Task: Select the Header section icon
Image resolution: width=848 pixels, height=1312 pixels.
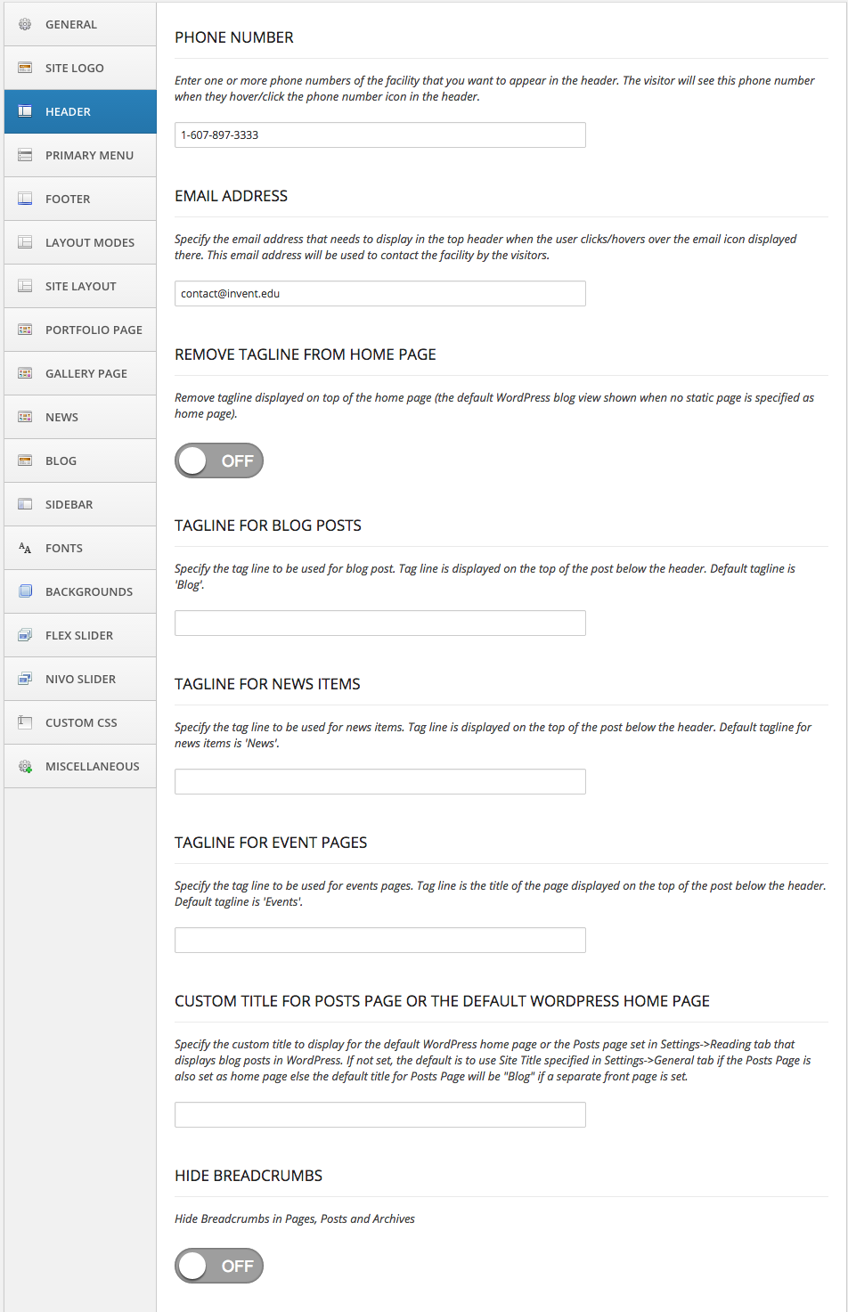Action: [25, 111]
